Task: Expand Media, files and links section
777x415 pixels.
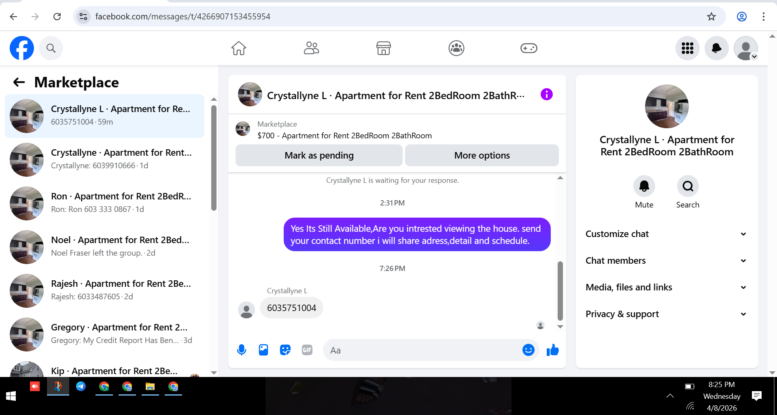Action: [667, 287]
